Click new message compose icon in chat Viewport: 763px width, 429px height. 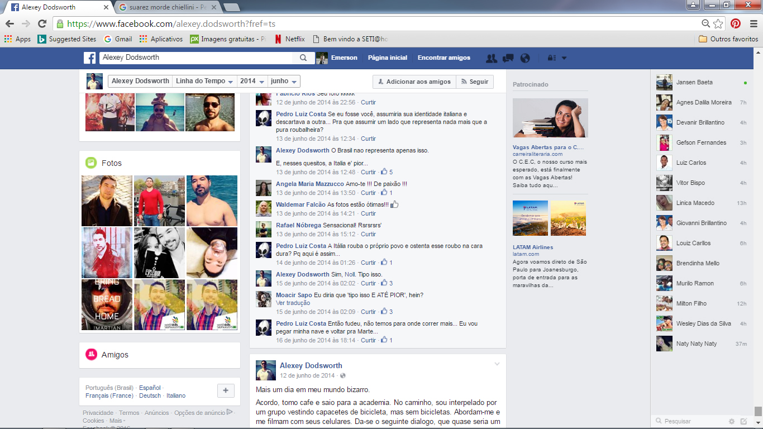point(743,421)
